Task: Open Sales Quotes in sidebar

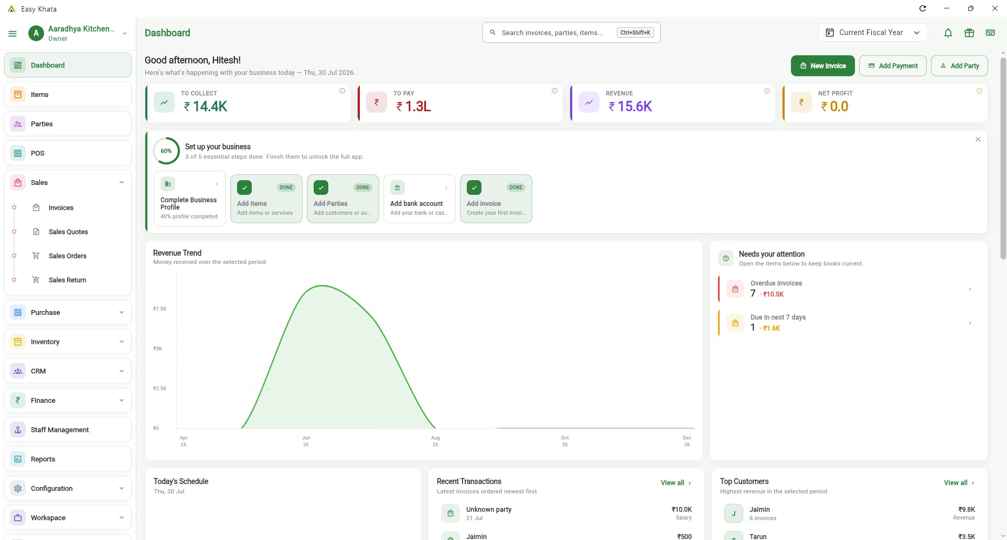Action: pyautogui.click(x=68, y=232)
